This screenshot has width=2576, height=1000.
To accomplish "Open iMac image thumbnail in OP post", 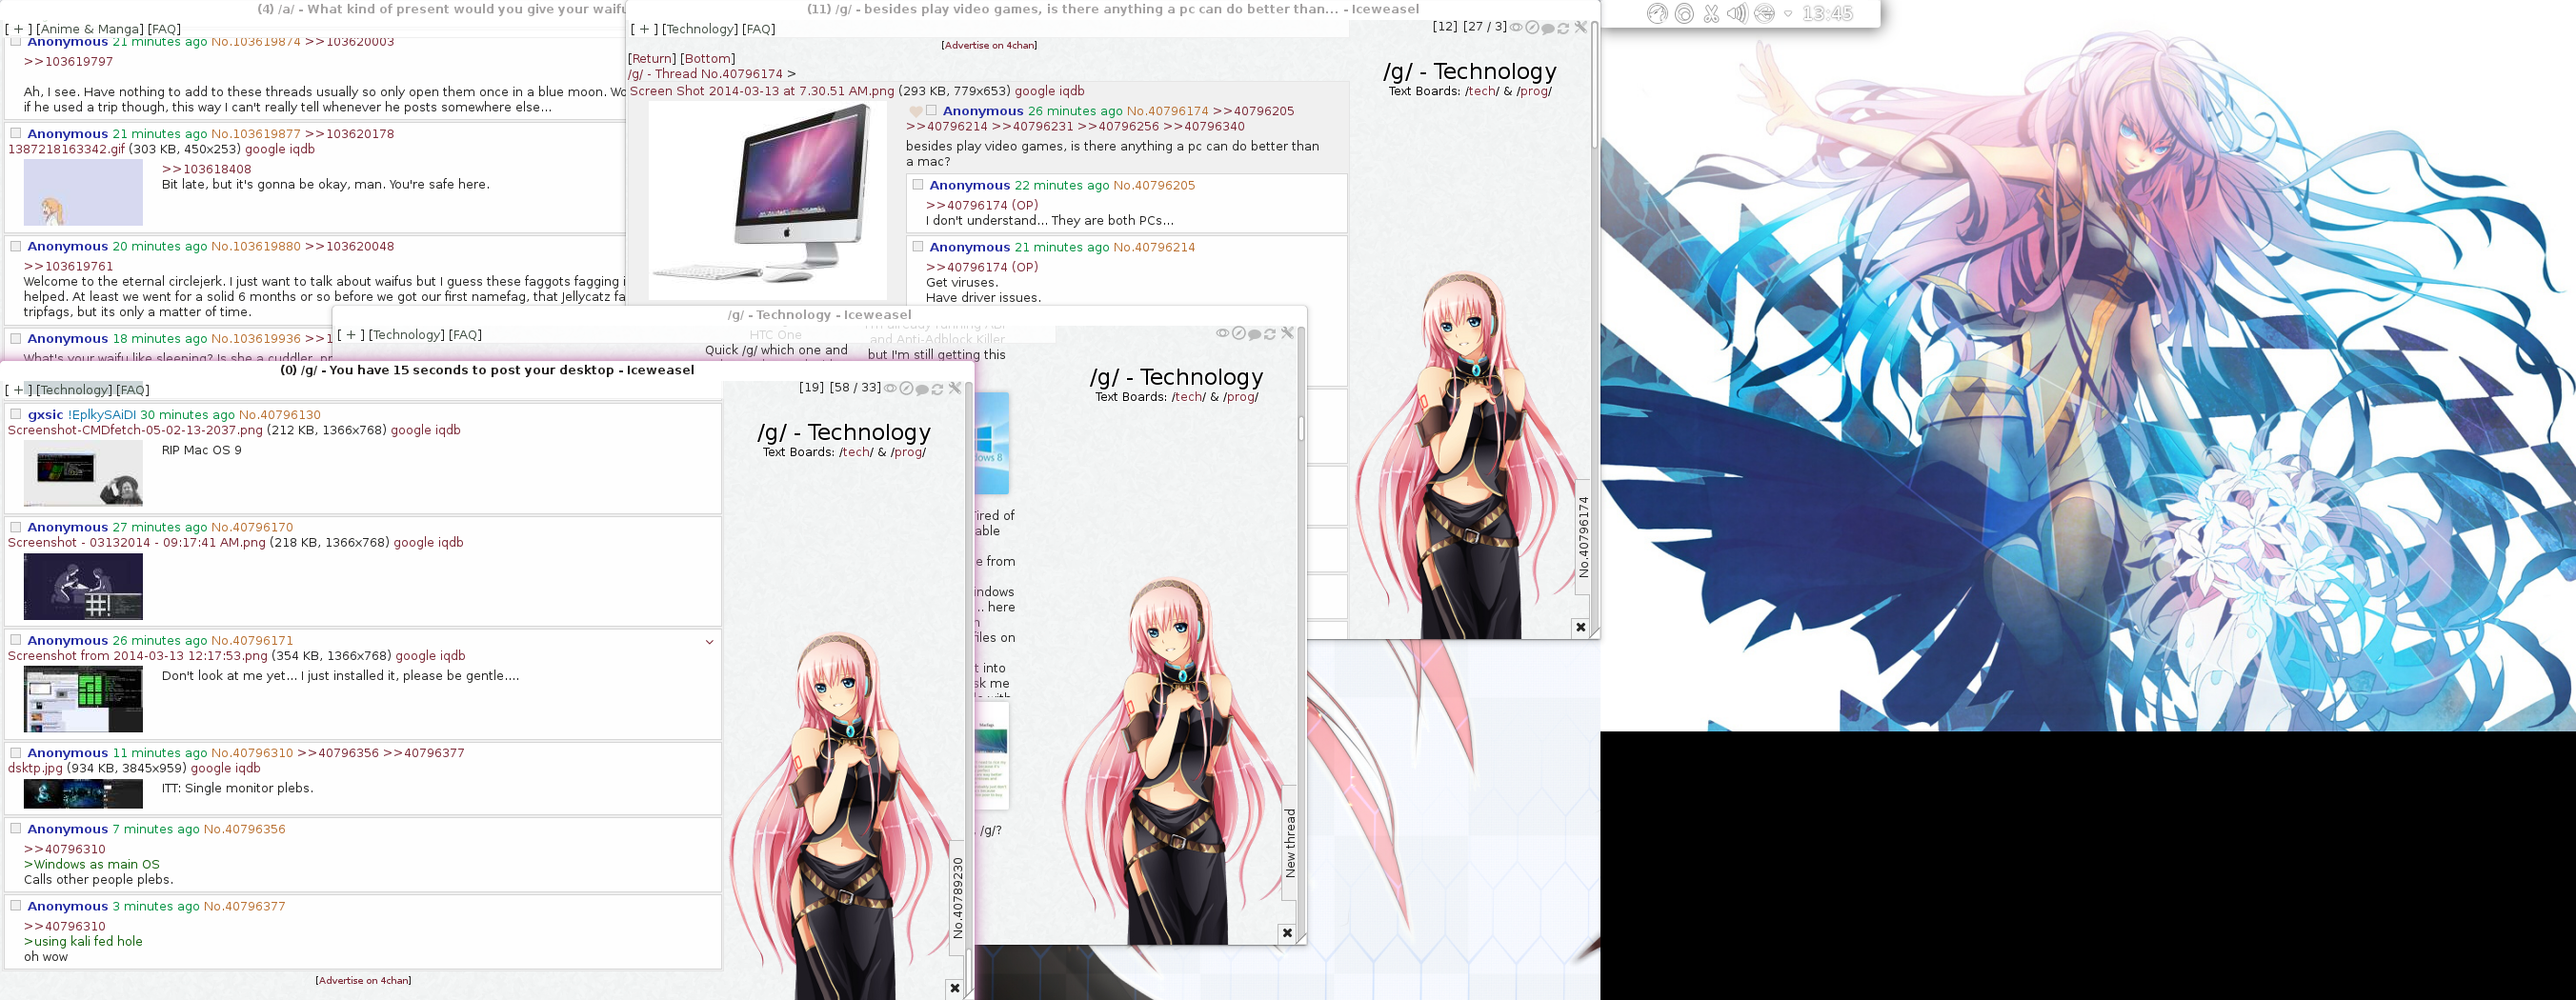I will (x=767, y=199).
